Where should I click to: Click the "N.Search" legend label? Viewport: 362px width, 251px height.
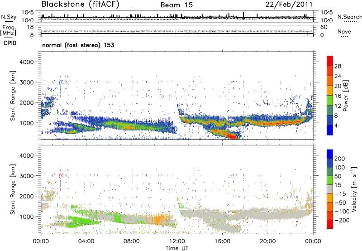[349, 17]
